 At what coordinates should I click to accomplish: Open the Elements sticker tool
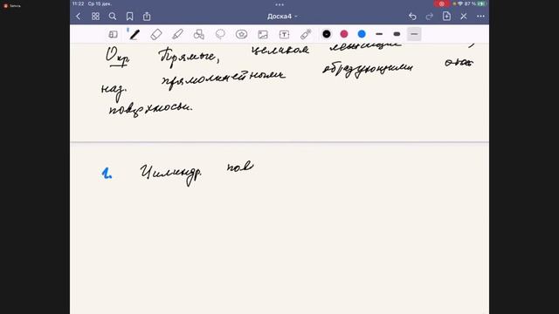coord(241,34)
